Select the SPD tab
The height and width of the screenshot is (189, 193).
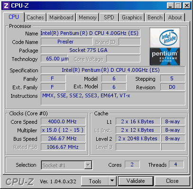pos(109,17)
